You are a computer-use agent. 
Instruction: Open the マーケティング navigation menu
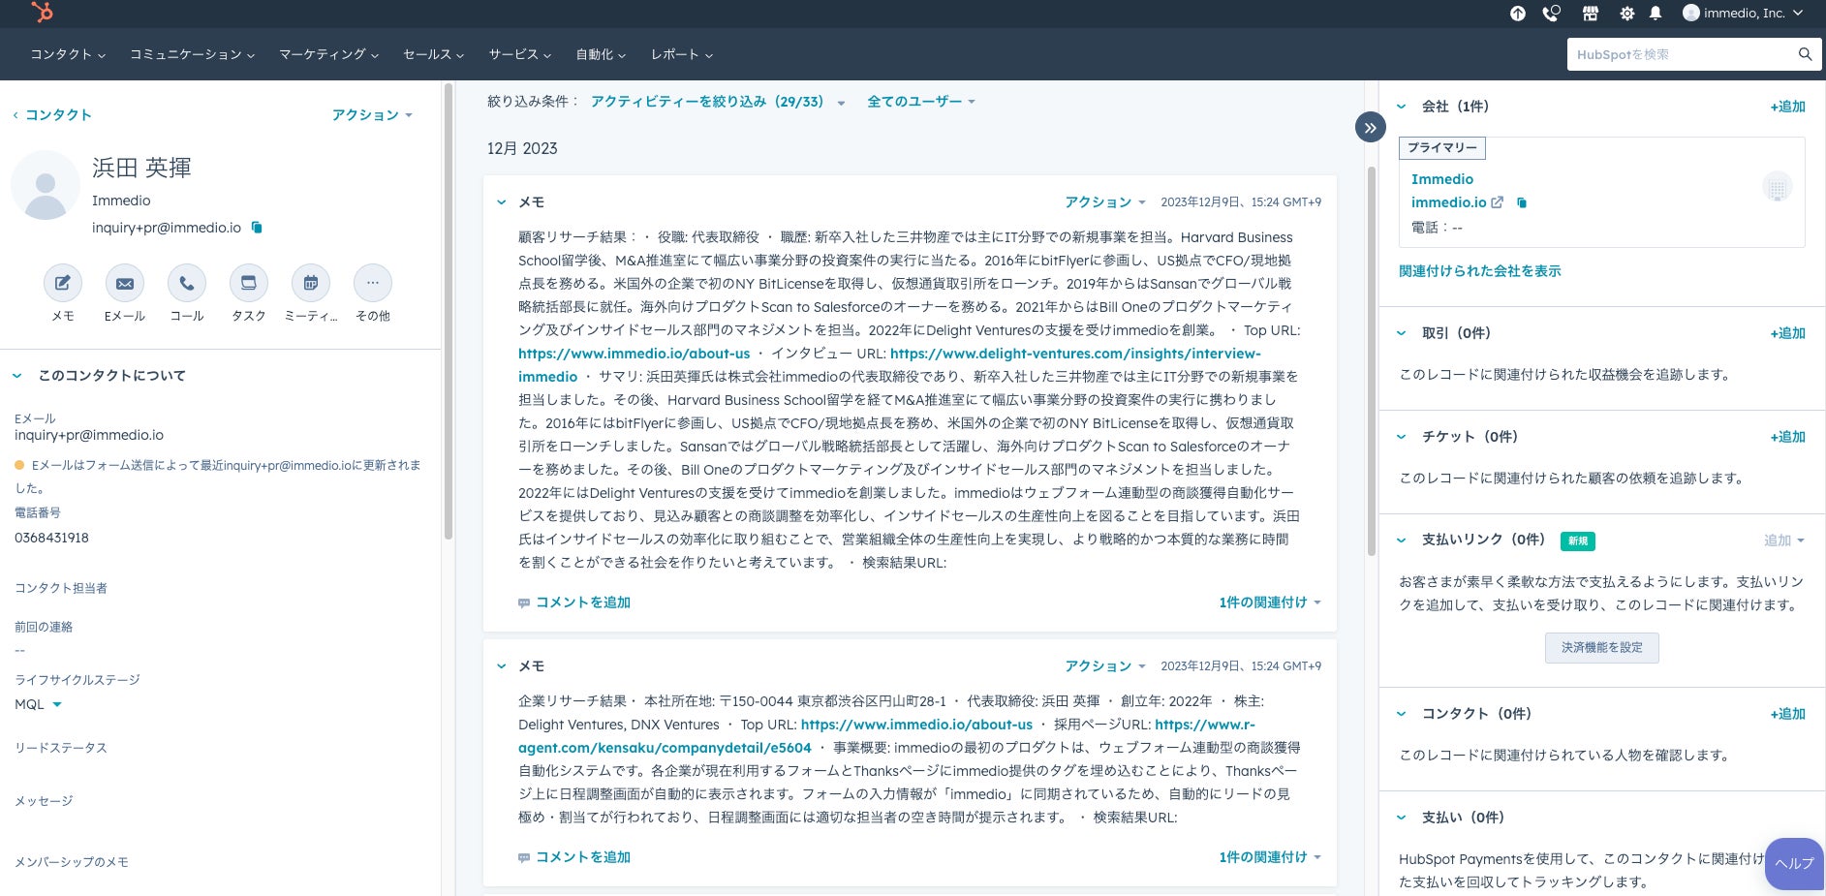pos(329,54)
